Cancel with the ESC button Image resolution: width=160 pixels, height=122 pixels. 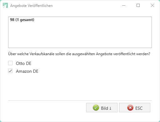135,108
